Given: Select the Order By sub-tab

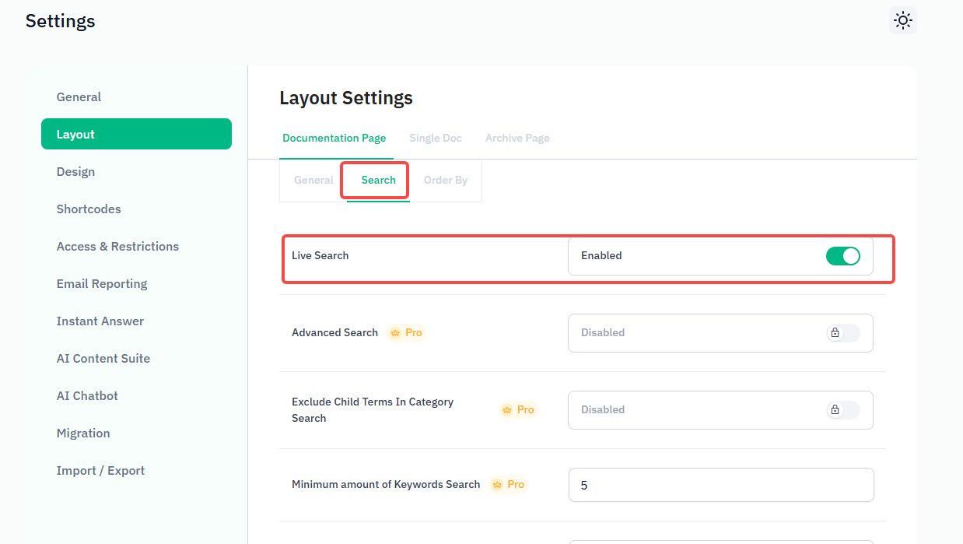Looking at the screenshot, I should pos(446,180).
